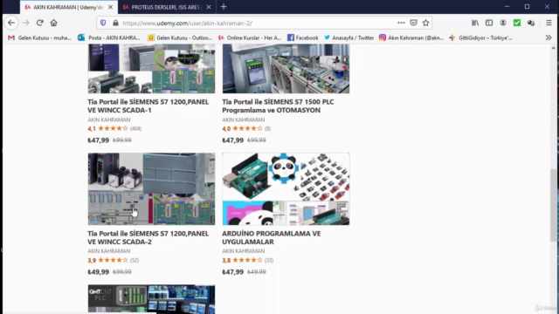
Task: Open the Firefox hamburger menu
Action: click(x=549, y=23)
